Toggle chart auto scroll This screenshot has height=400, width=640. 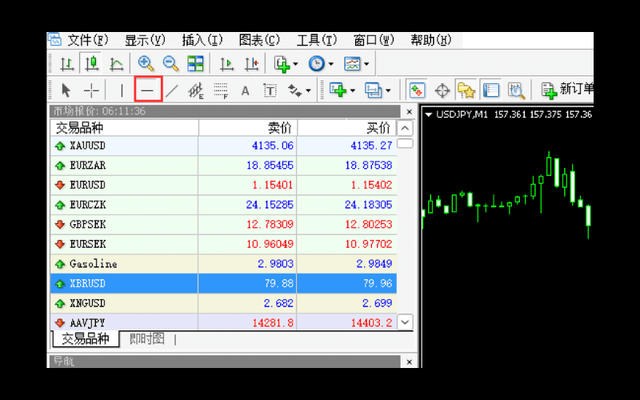tap(226, 64)
